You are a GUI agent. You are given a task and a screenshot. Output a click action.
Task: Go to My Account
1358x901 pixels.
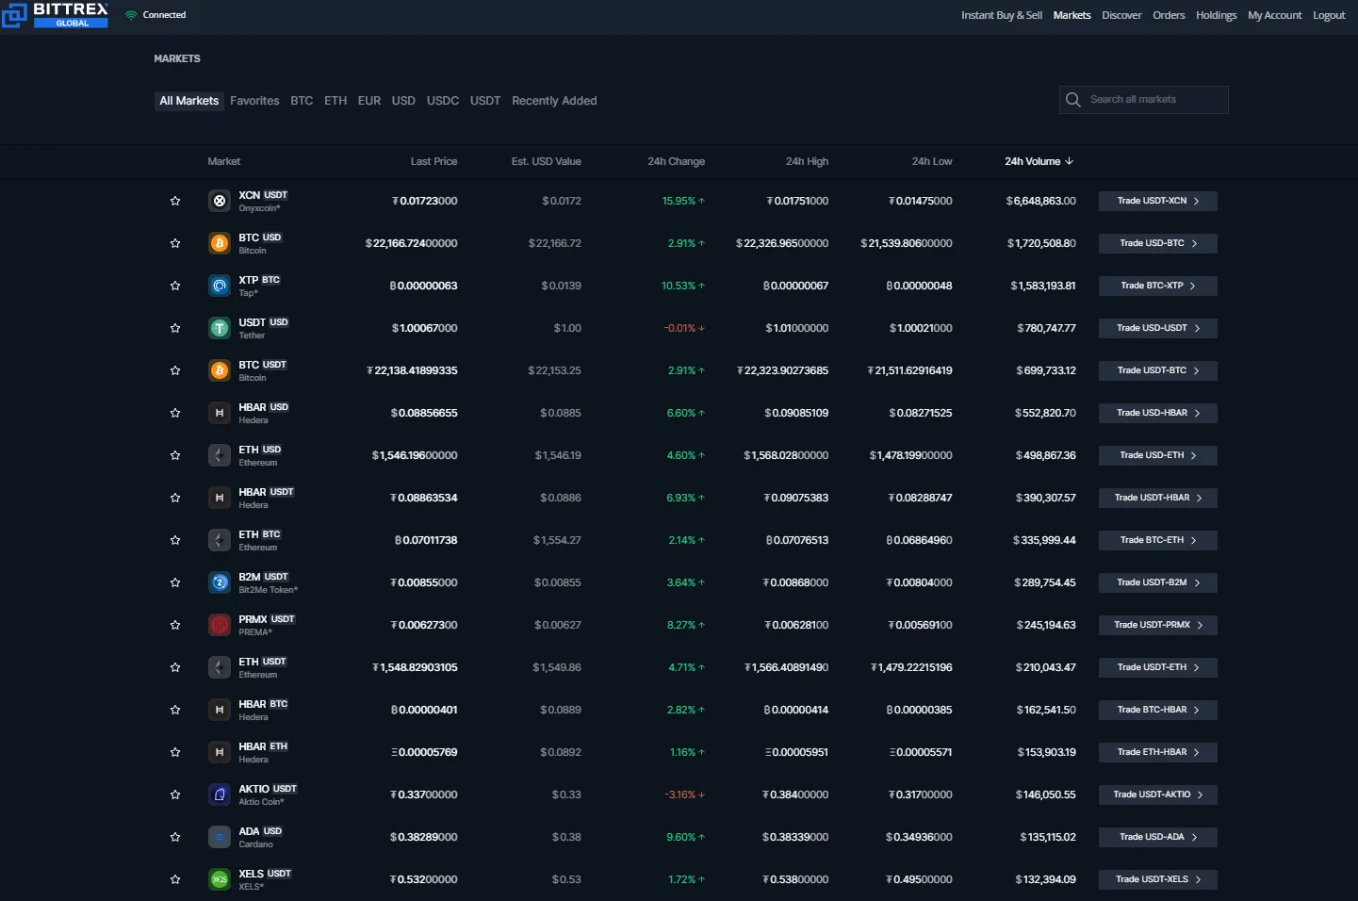coord(1274,15)
